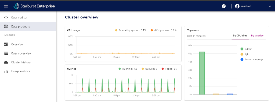Image resolution: width=275 pixels, height=102 pixels.
Task: Click the Cluster overview heading
Action: tap(82, 17)
